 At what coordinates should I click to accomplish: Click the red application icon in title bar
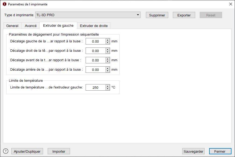pos(5,4)
